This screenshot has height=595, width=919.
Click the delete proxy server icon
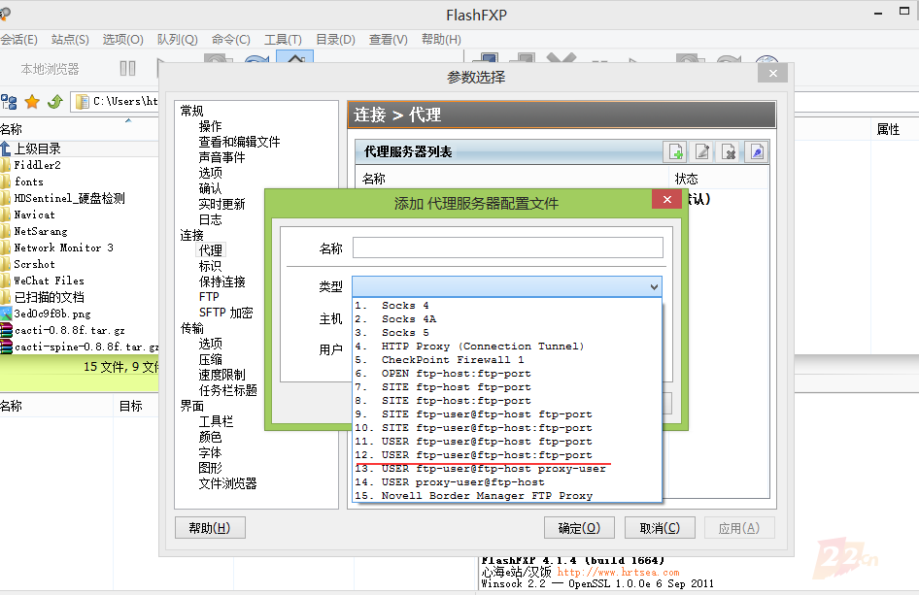coord(730,152)
